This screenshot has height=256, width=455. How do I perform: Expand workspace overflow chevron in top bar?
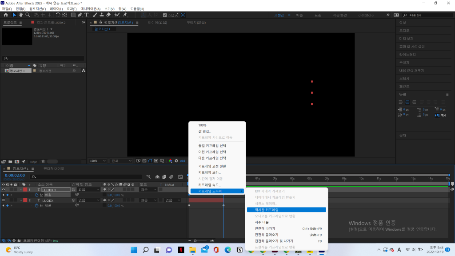click(x=388, y=15)
